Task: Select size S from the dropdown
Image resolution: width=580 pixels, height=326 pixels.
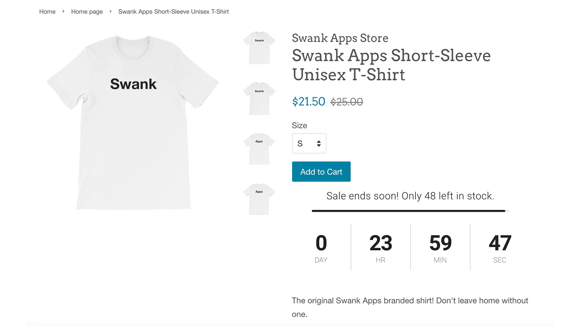Action: (300, 143)
